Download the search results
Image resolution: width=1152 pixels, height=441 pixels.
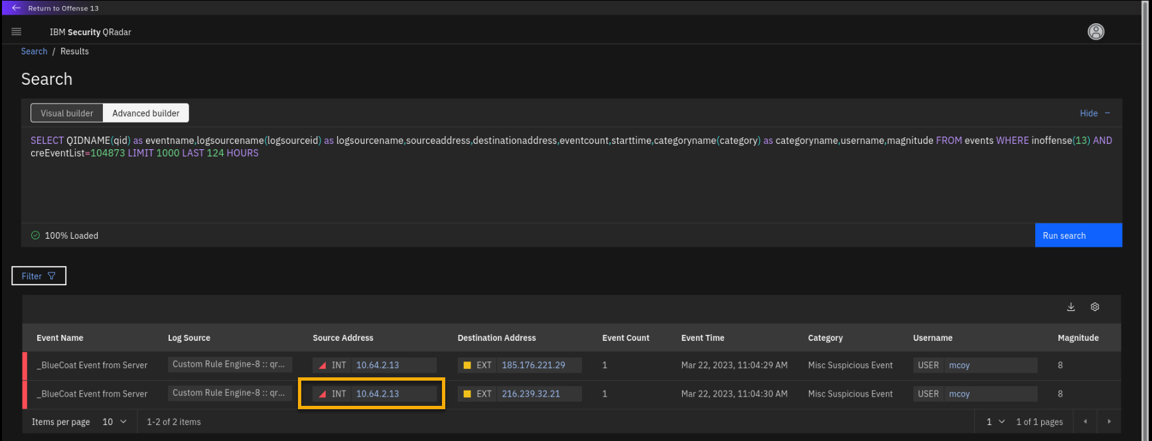click(1070, 307)
